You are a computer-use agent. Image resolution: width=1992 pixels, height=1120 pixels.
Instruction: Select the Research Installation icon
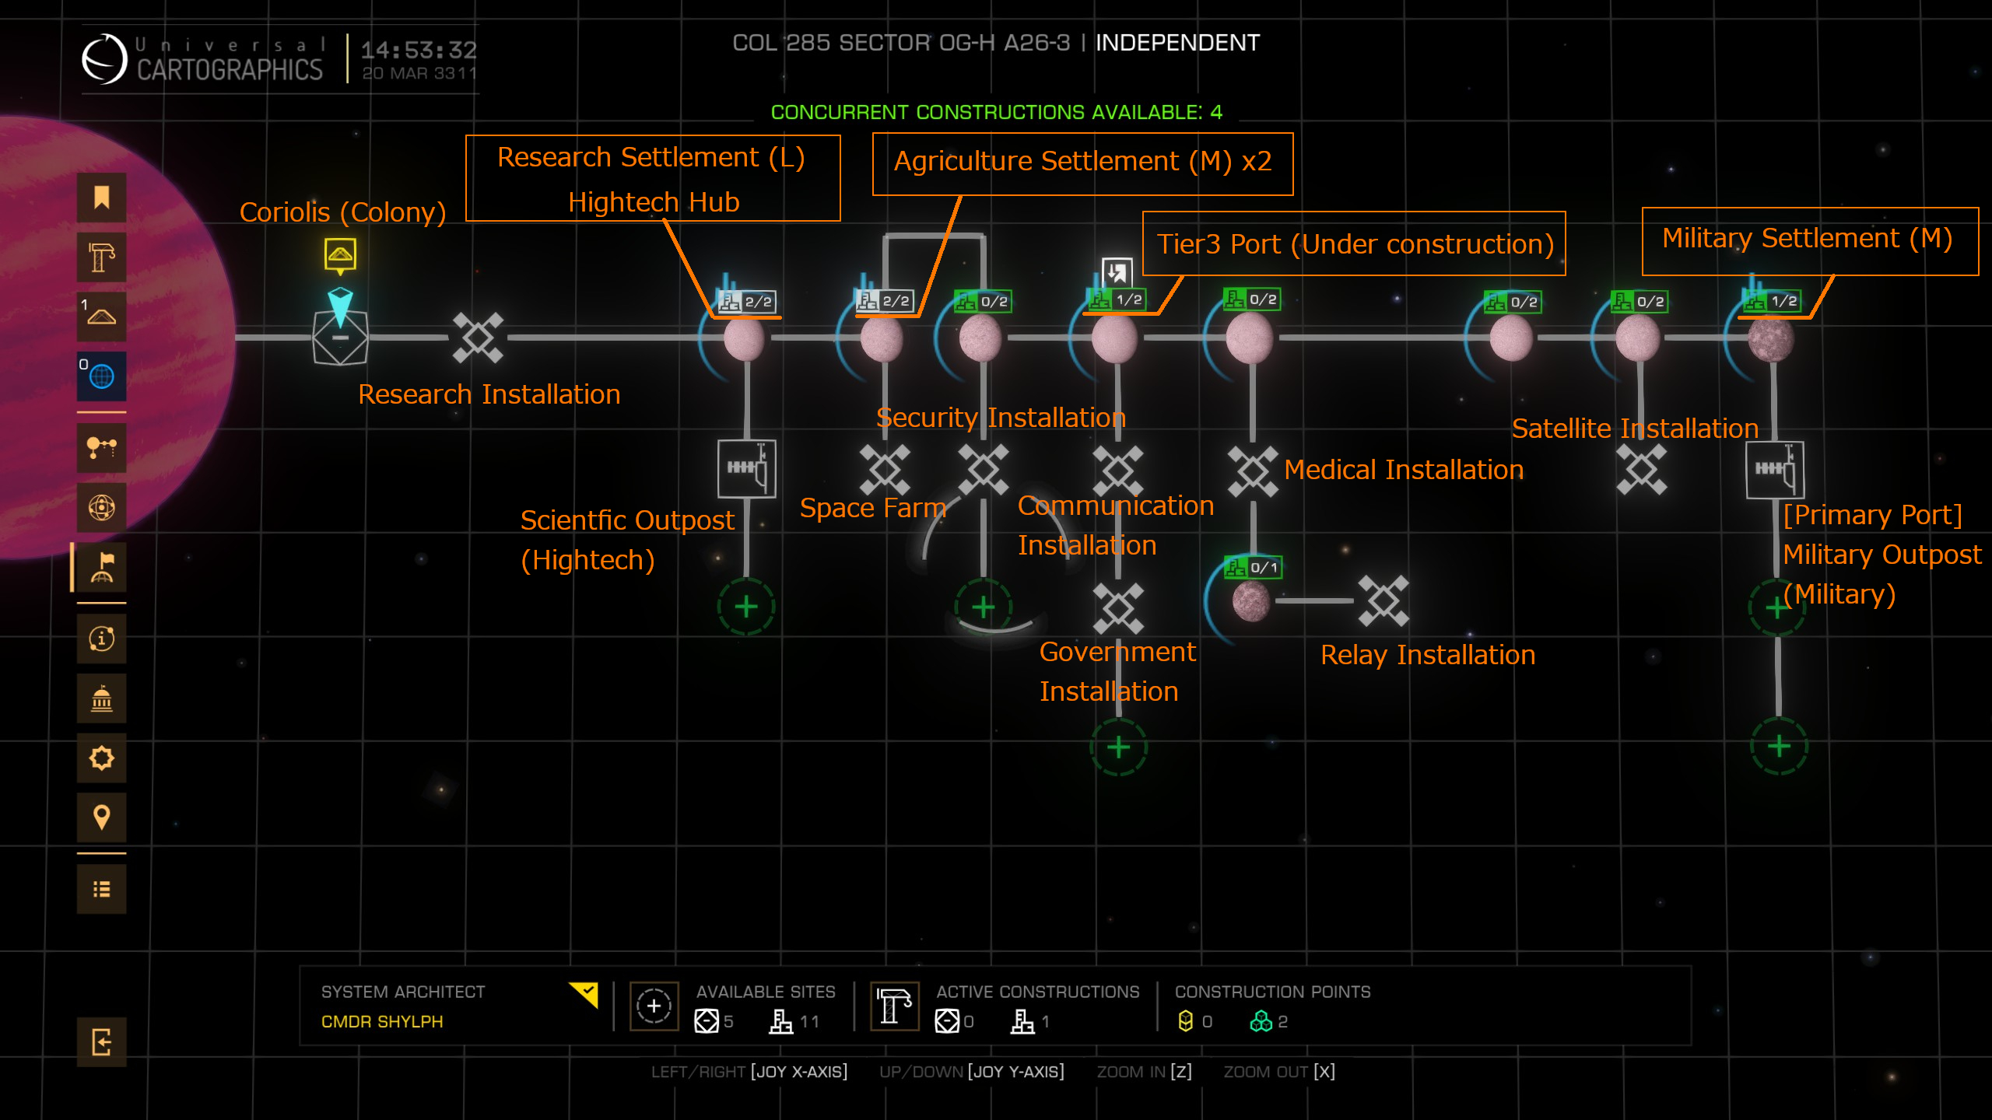[478, 338]
